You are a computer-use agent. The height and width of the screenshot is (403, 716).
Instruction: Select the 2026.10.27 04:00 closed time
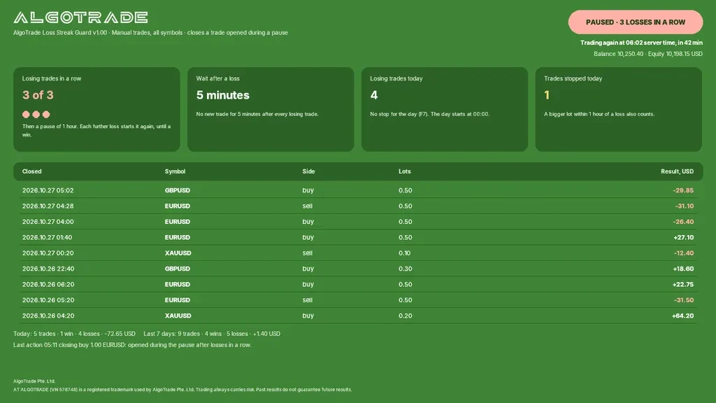tap(48, 222)
